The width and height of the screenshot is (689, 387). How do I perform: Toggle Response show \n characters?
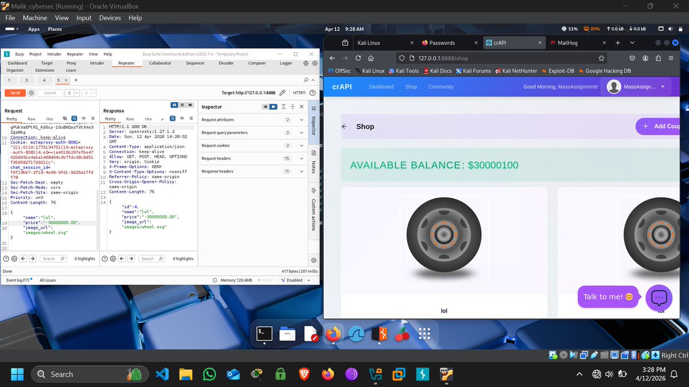pyautogui.click(x=182, y=119)
